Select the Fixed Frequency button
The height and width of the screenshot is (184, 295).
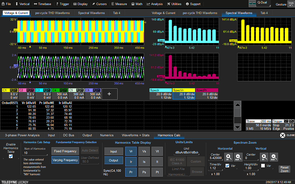(x=65, y=151)
